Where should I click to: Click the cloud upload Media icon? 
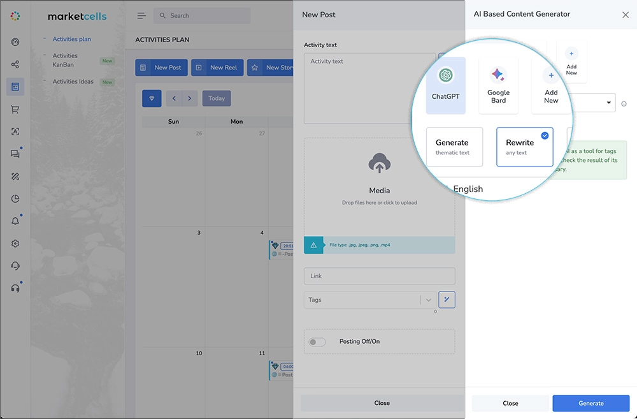379,165
